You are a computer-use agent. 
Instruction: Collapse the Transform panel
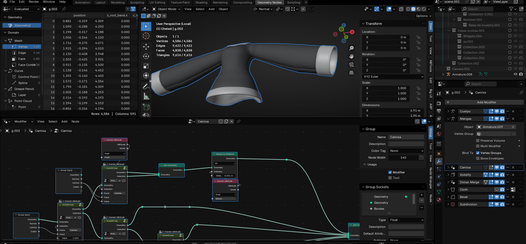click(x=363, y=24)
